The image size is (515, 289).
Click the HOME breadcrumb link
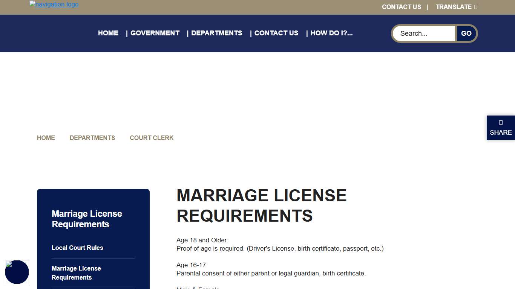click(46, 138)
